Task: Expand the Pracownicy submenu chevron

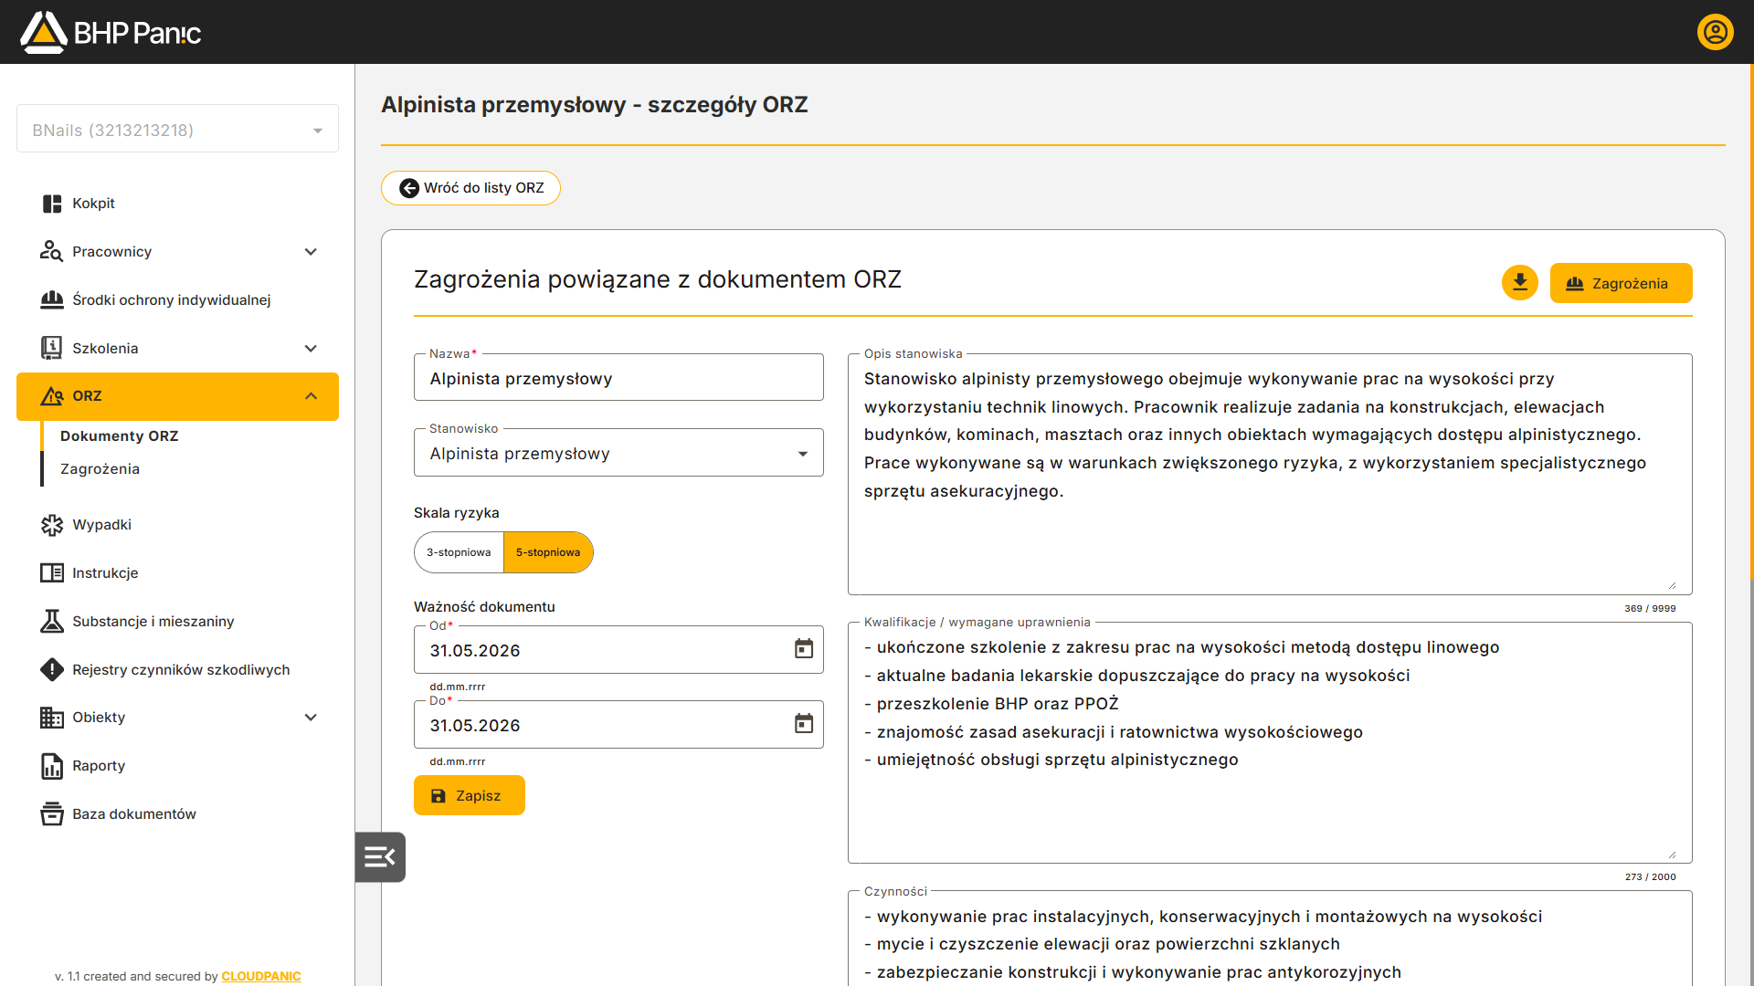Action: (311, 251)
